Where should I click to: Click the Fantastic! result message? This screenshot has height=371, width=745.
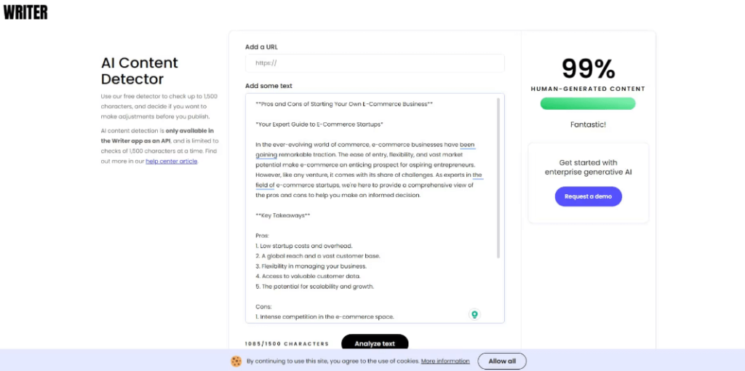click(x=588, y=125)
